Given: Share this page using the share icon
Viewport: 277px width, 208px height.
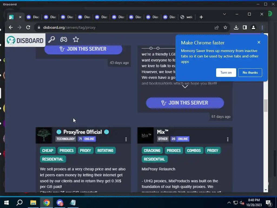Looking at the screenshot, I should (217, 27).
